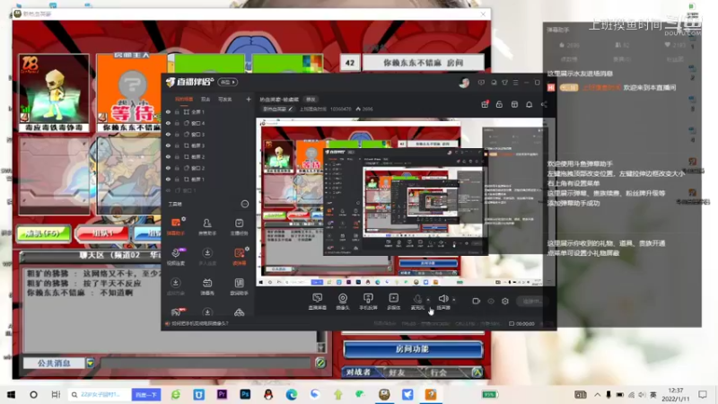Click the notification bell icon in the companion

529,104
